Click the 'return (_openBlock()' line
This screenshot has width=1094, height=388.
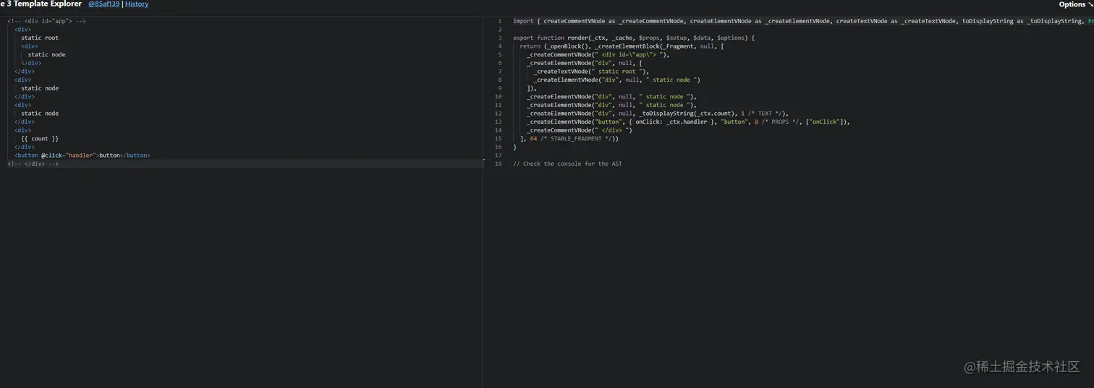[x=622, y=46]
